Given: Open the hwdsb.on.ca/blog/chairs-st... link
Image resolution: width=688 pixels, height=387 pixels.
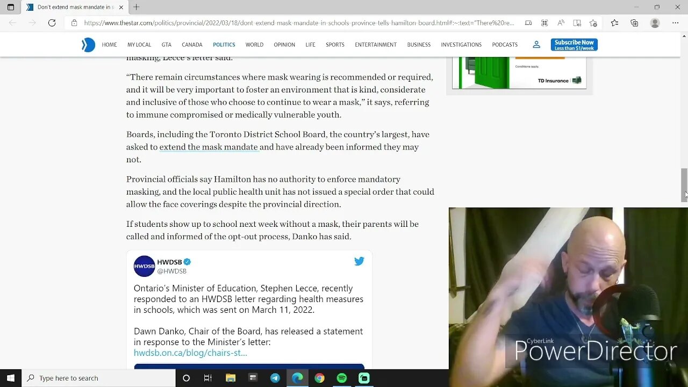Looking at the screenshot, I should 190,353.
